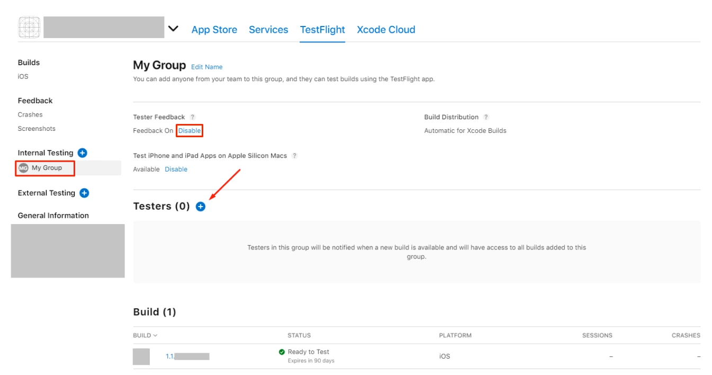This screenshot has height=375, width=712.
Task: Click the green Ready to Test checkmark
Action: (x=282, y=352)
